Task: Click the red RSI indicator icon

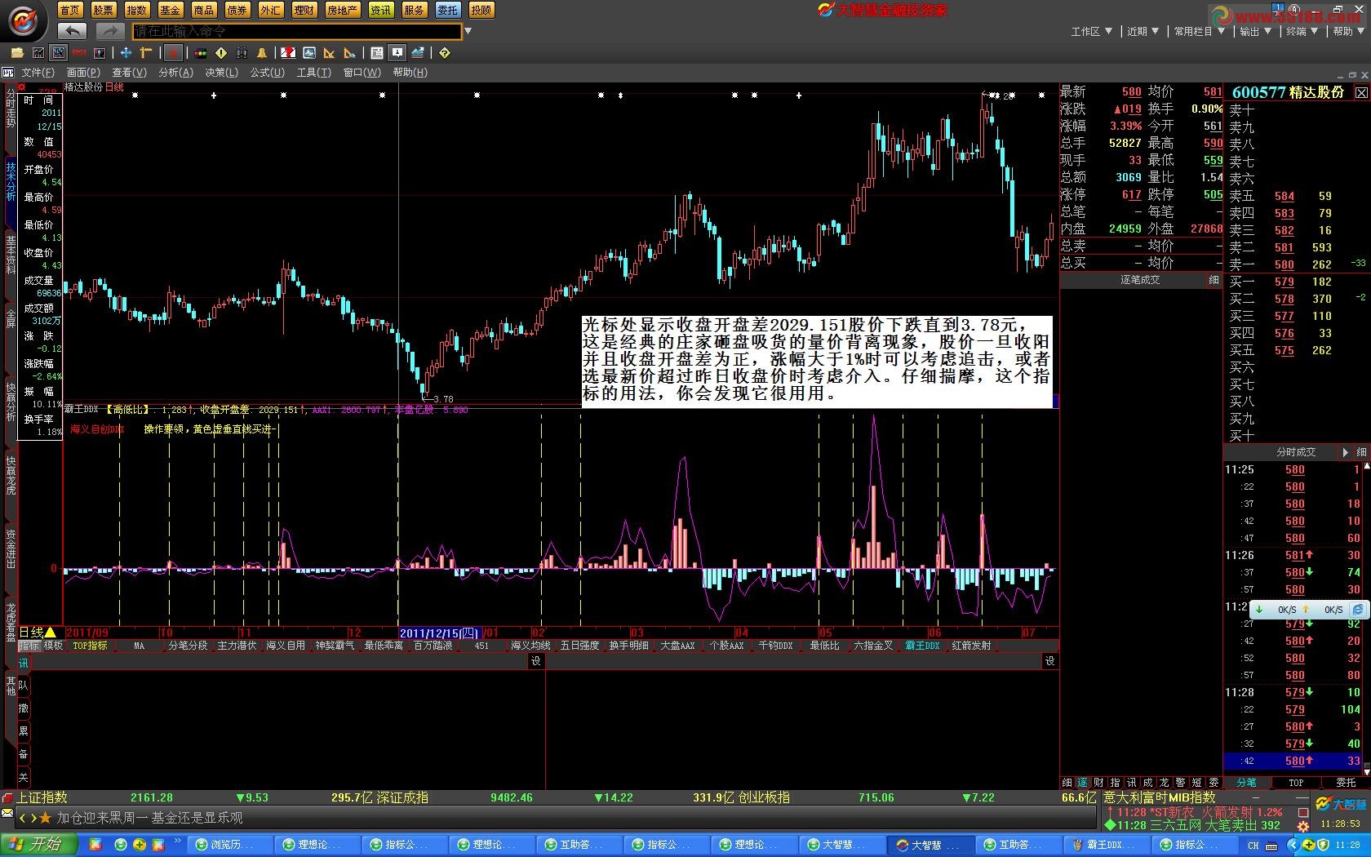Action: pos(79,53)
